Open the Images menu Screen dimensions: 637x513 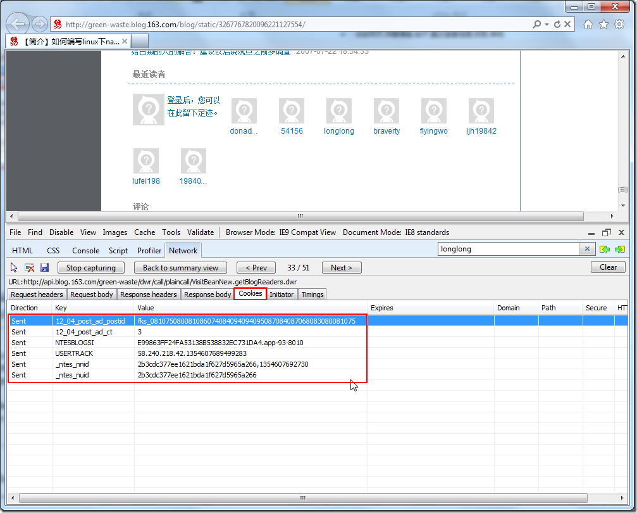tap(115, 232)
